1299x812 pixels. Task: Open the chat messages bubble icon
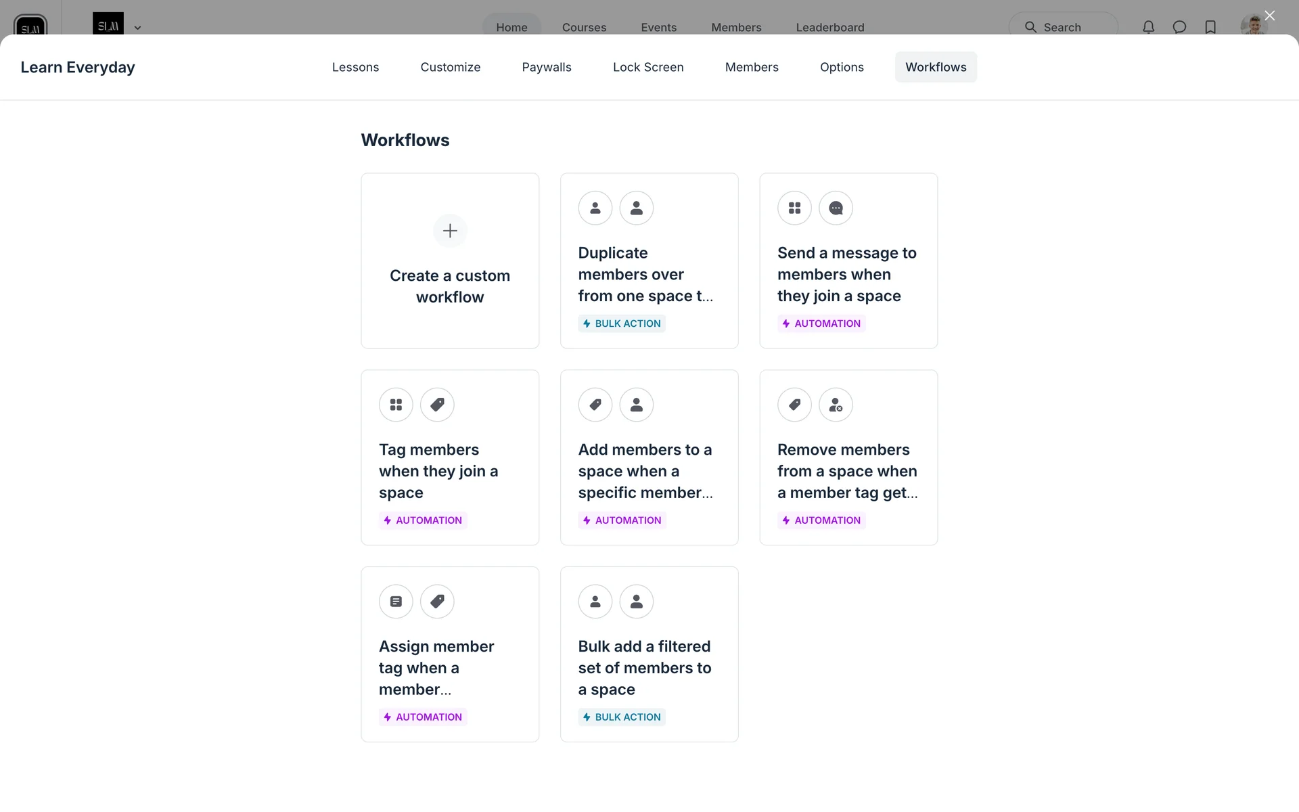point(1179,27)
